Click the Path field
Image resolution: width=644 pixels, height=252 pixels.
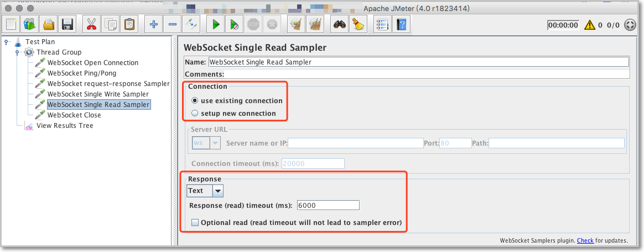(557, 143)
